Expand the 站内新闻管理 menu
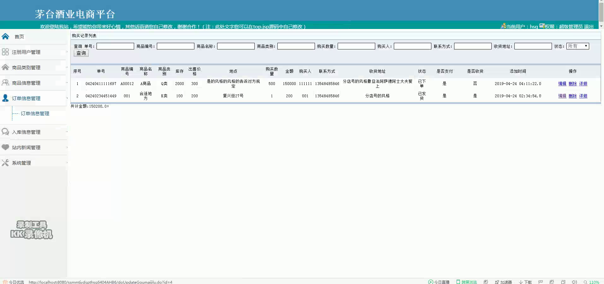 point(33,147)
